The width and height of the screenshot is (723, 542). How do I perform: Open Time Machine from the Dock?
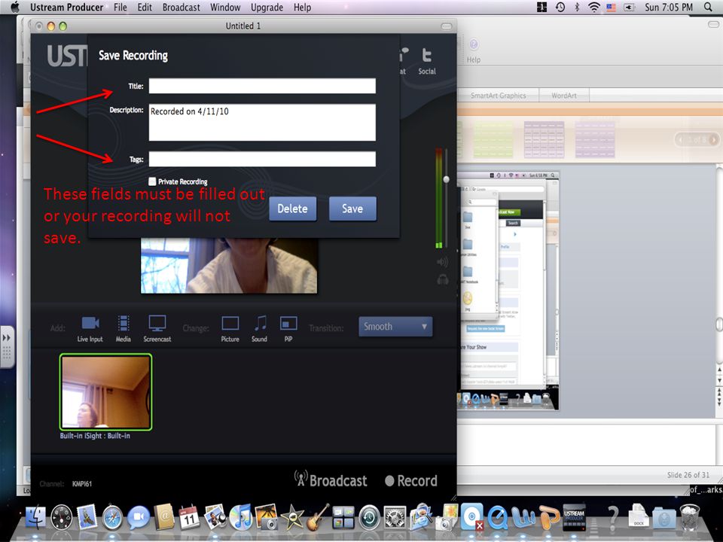[x=369, y=517]
